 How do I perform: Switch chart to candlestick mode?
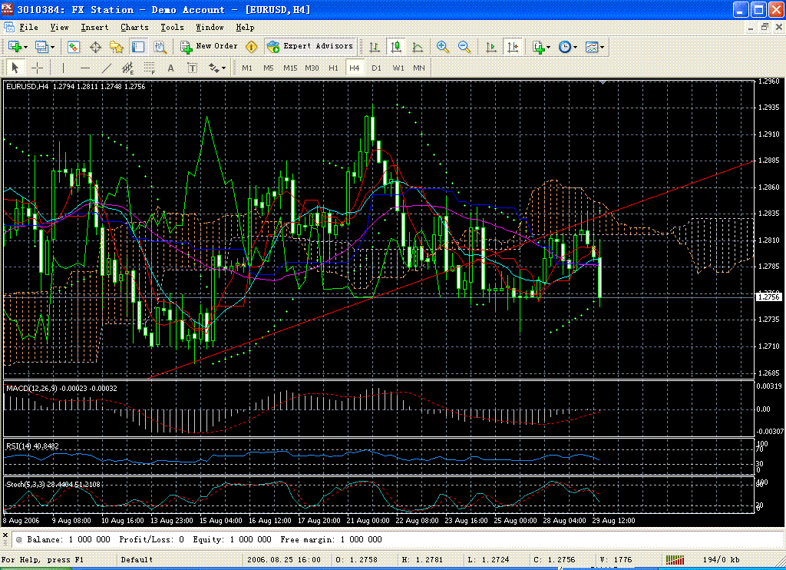[396, 47]
